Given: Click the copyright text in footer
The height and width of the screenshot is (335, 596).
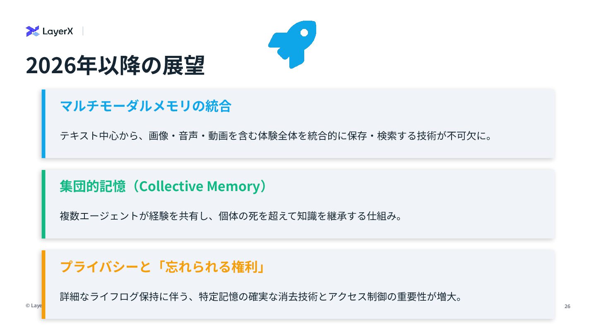Looking at the screenshot, I should [x=34, y=306].
